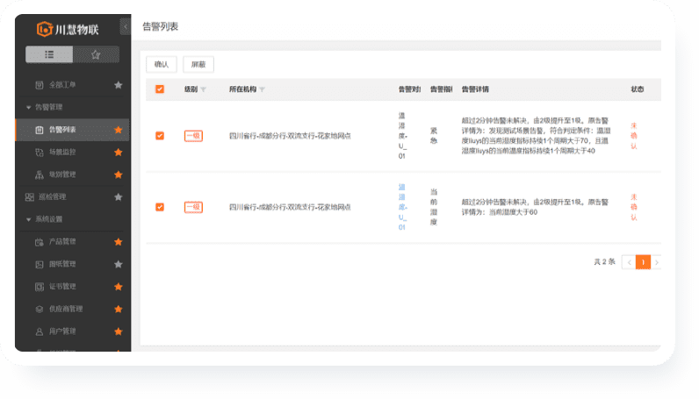Viewport: 699px width, 399px height.
Task: Toggle favorite star for 场景监控
Action: click(119, 152)
